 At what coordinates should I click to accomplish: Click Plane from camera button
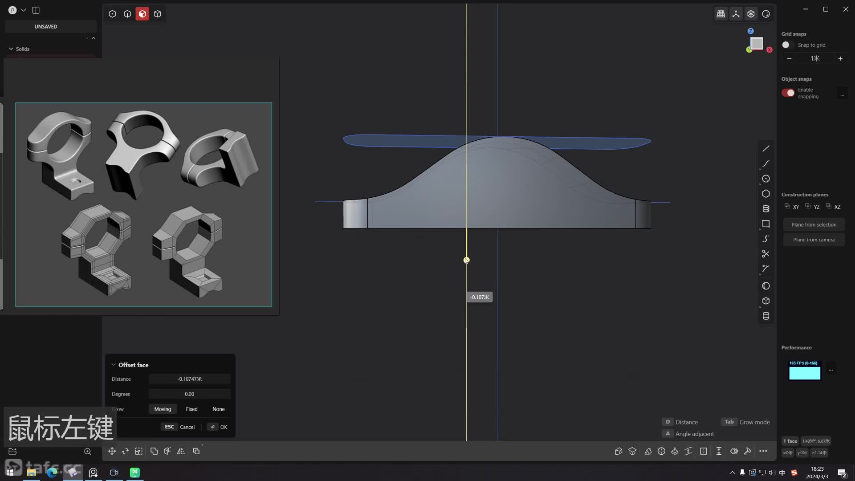(814, 240)
